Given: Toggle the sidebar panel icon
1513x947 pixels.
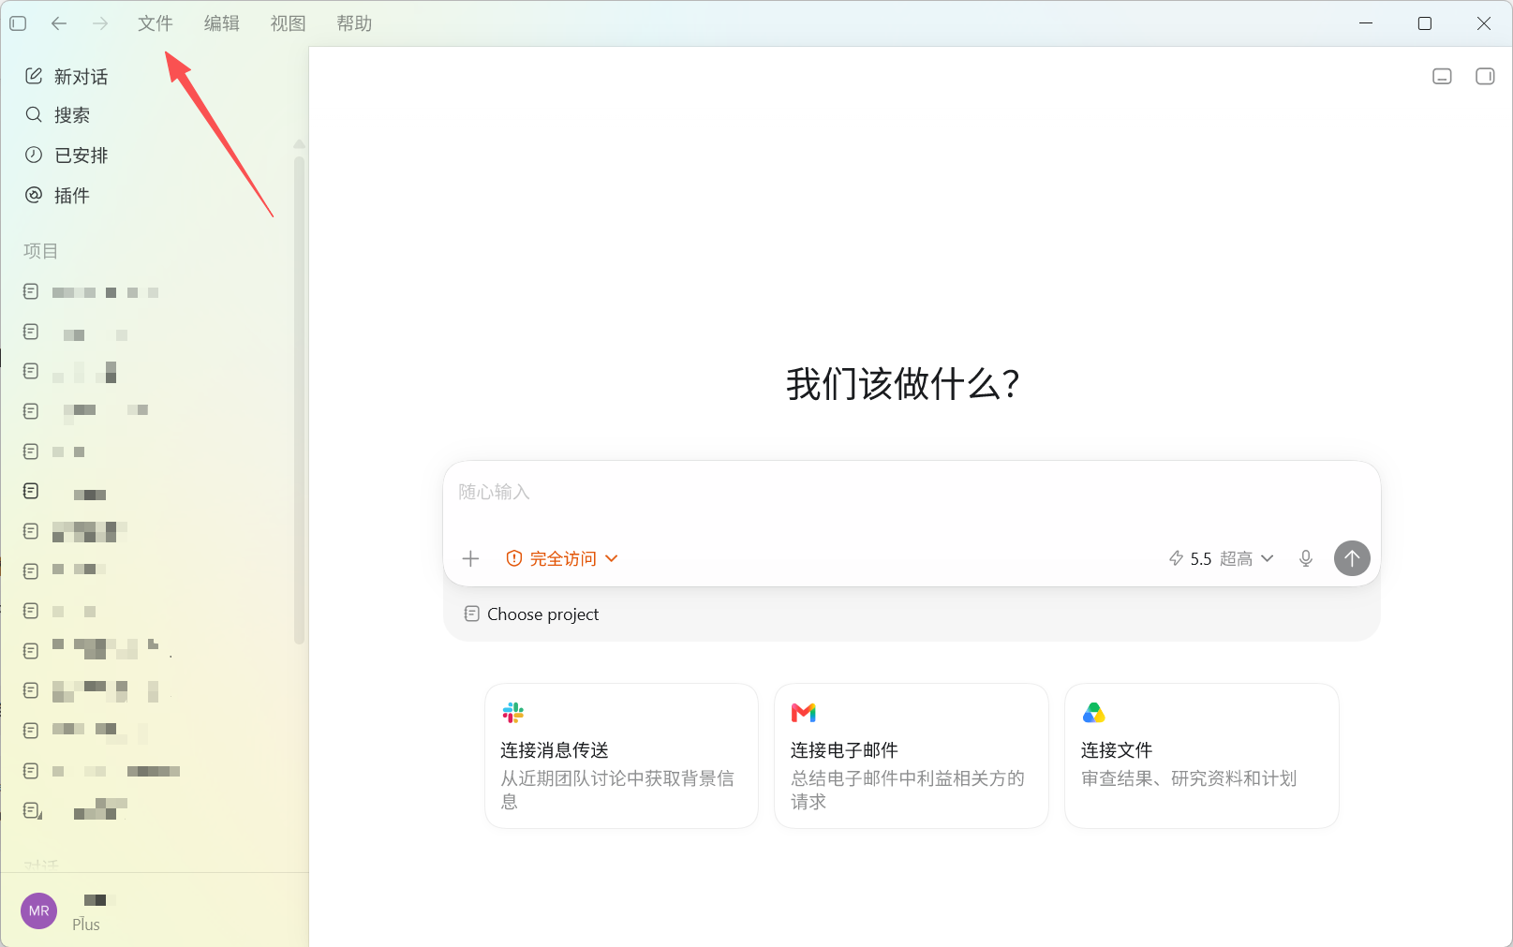Looking at the screenshot, I should pos(18,23).
